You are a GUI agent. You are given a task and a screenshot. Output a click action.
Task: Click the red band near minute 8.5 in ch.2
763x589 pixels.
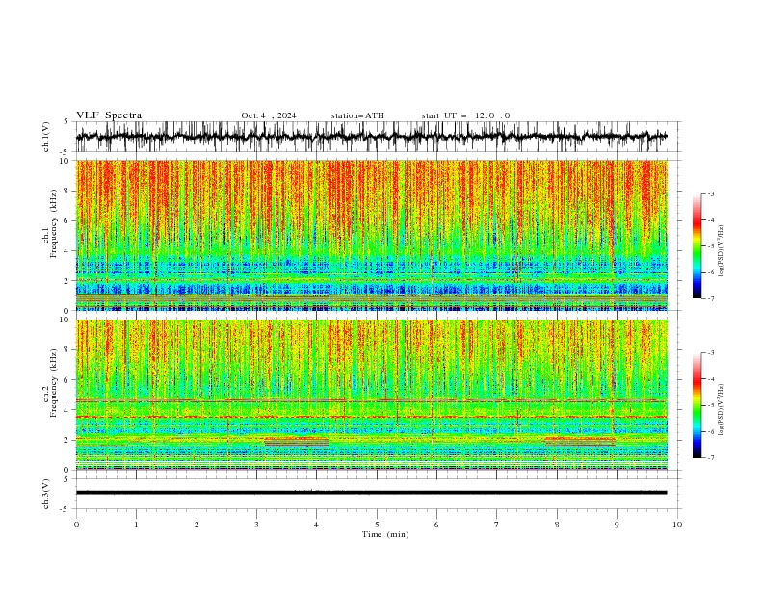tap(580, 441)
